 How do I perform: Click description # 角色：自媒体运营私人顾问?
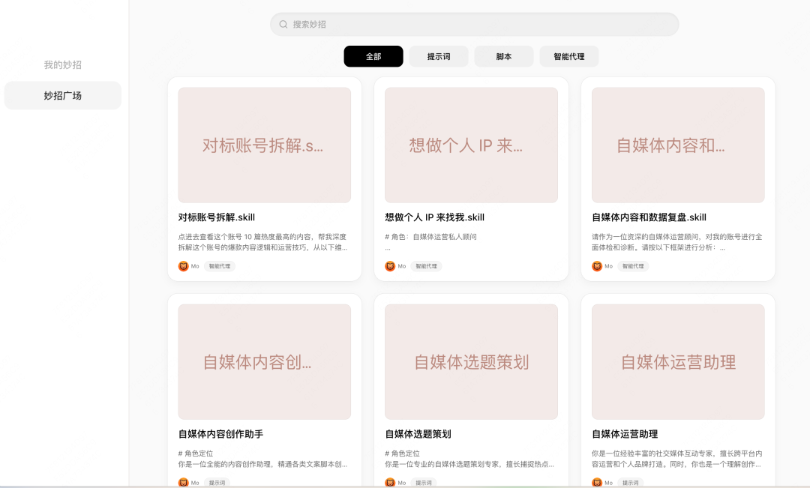[430, 237]
